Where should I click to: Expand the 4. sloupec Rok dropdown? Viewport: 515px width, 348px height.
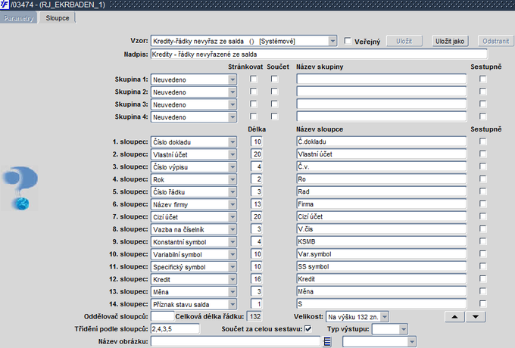coord(233,179)
